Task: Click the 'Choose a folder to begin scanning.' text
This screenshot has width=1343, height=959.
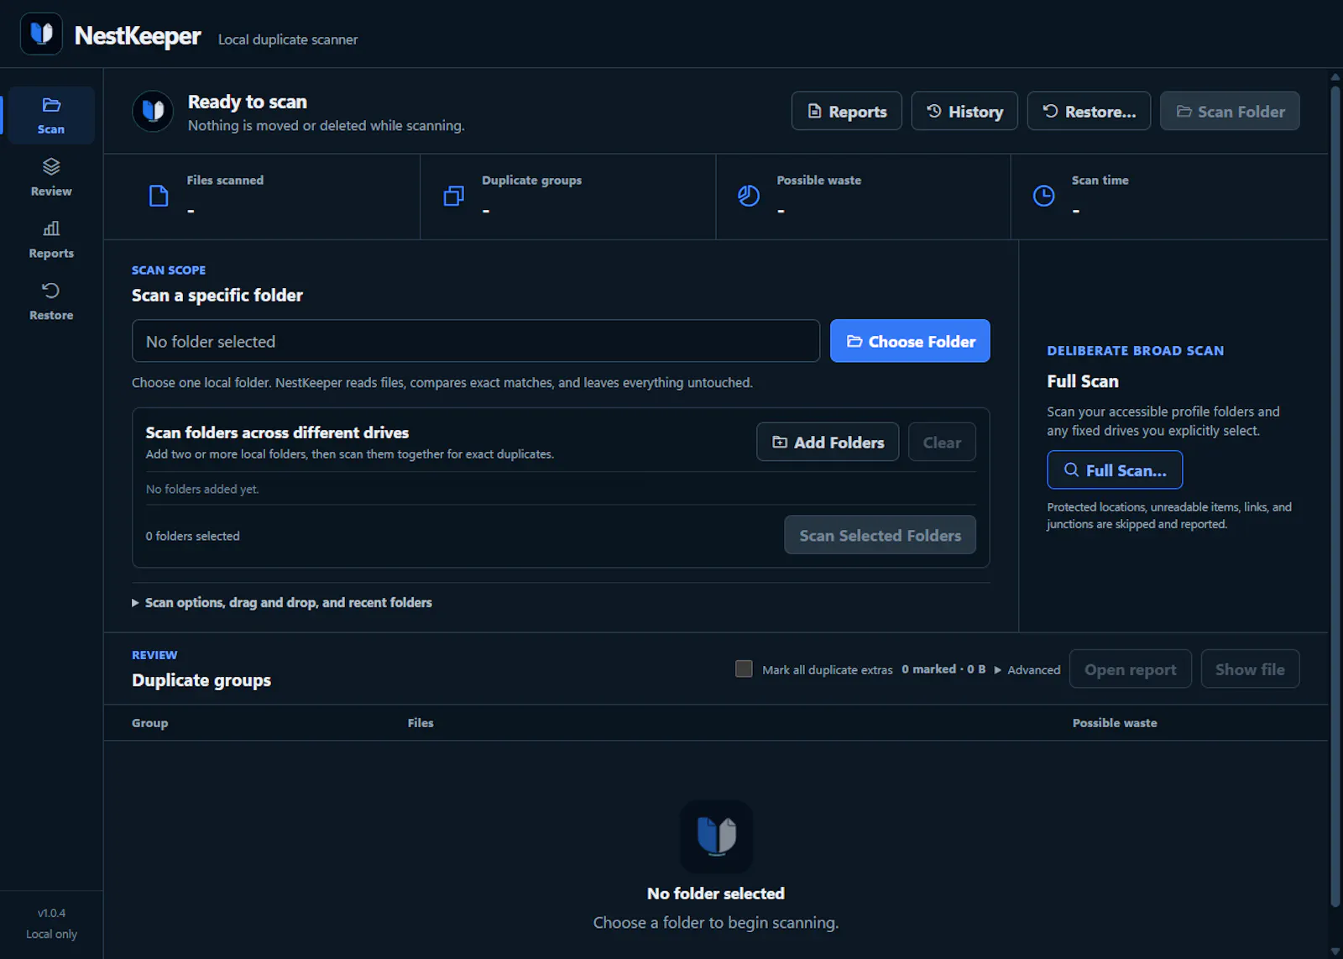Action: pyautogui.click(x=716, y=922)
